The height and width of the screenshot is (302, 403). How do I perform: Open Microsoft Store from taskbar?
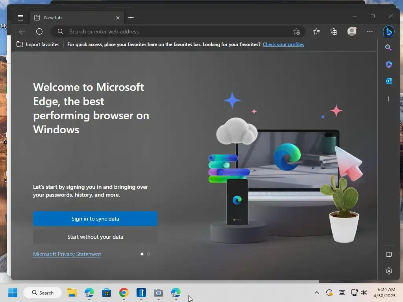coord(106,293)
